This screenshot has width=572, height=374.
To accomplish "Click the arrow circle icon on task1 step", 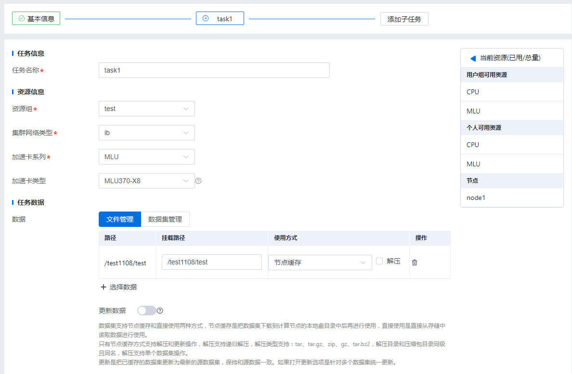I will pyautogui.click(x=206, y=19).
